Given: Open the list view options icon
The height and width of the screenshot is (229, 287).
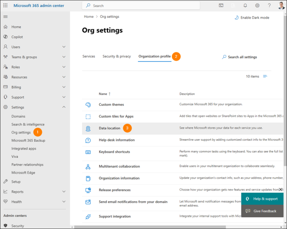Looking at the screenshot, I should click(265, 76).
